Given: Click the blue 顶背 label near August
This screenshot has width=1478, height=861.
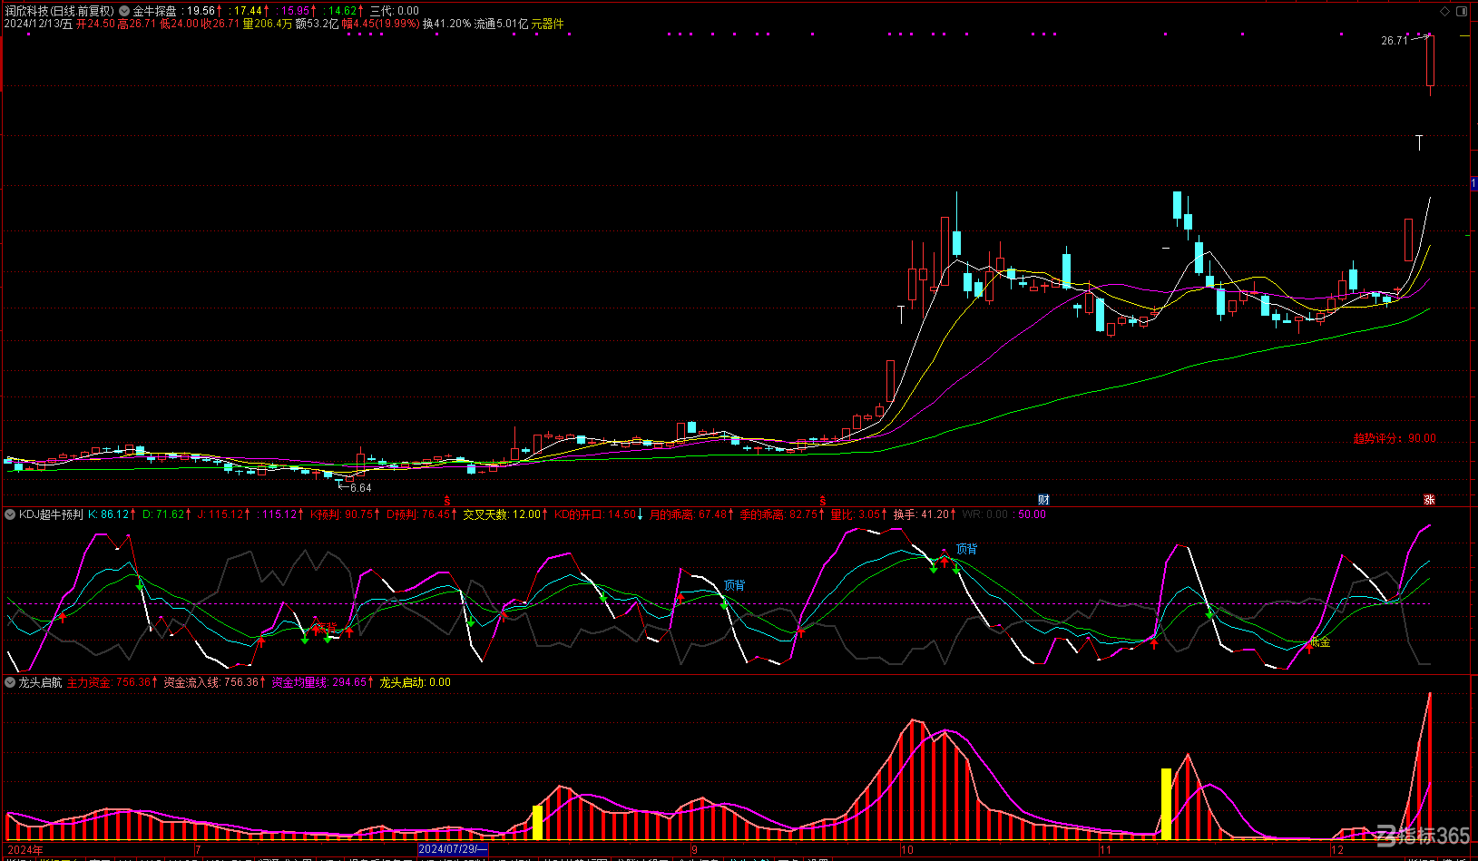Looking at the screenshot, I should pos(734,585).
